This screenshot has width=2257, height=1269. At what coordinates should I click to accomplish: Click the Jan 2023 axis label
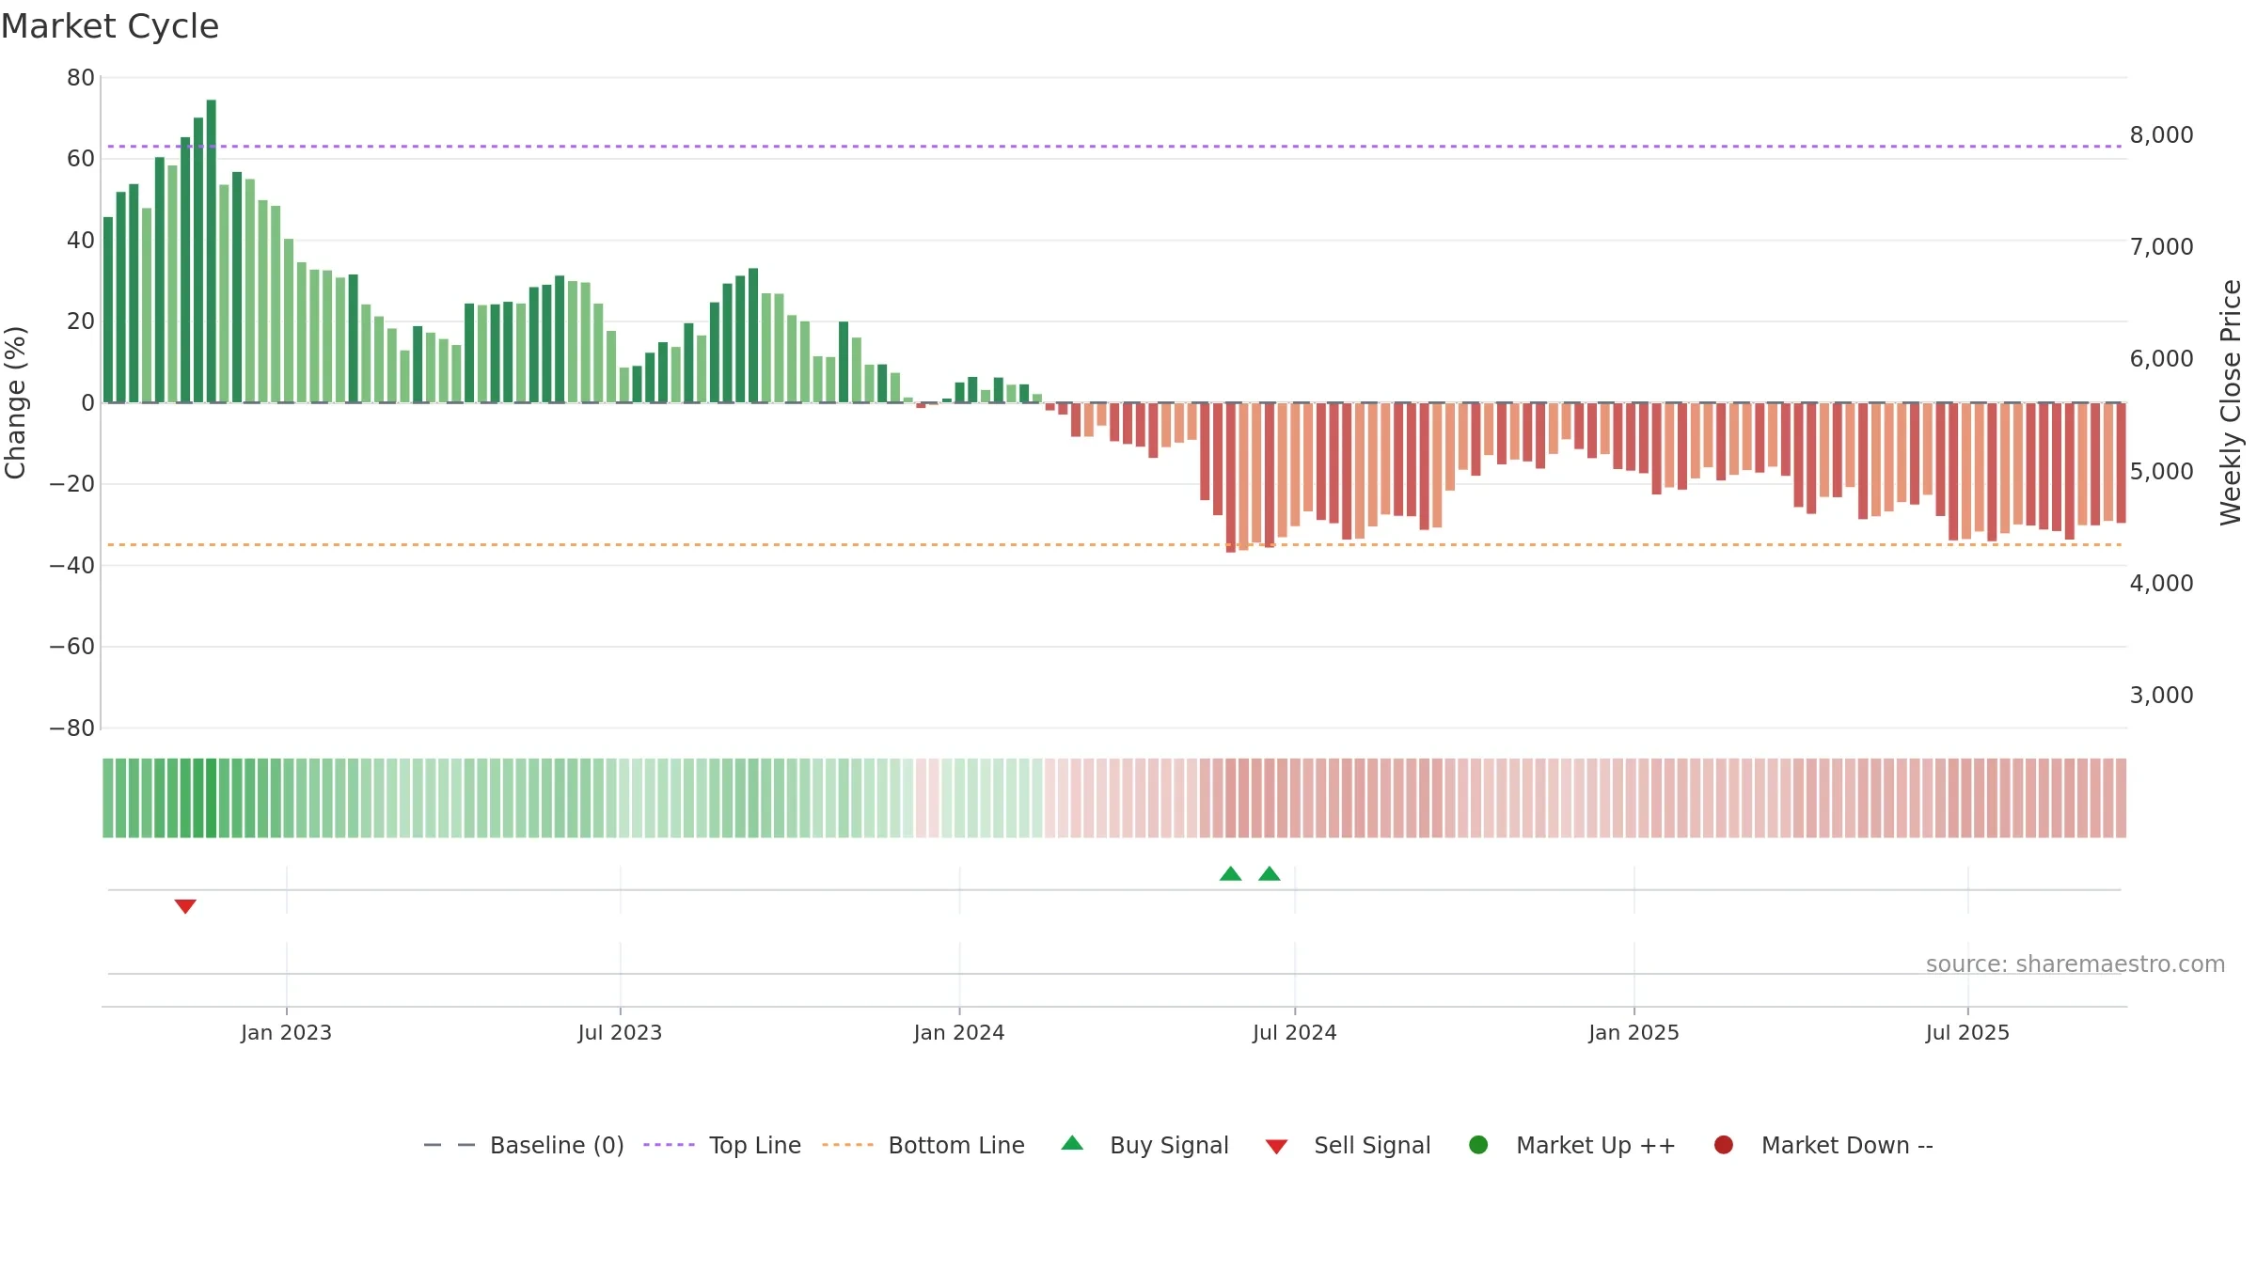(286, 1032)
